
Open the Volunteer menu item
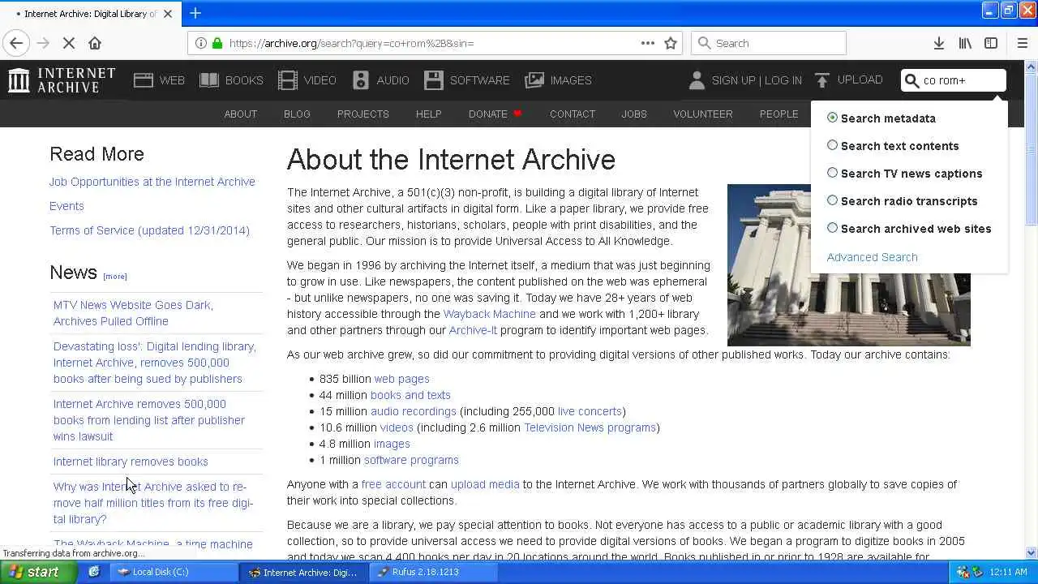(x=703, y=114)
